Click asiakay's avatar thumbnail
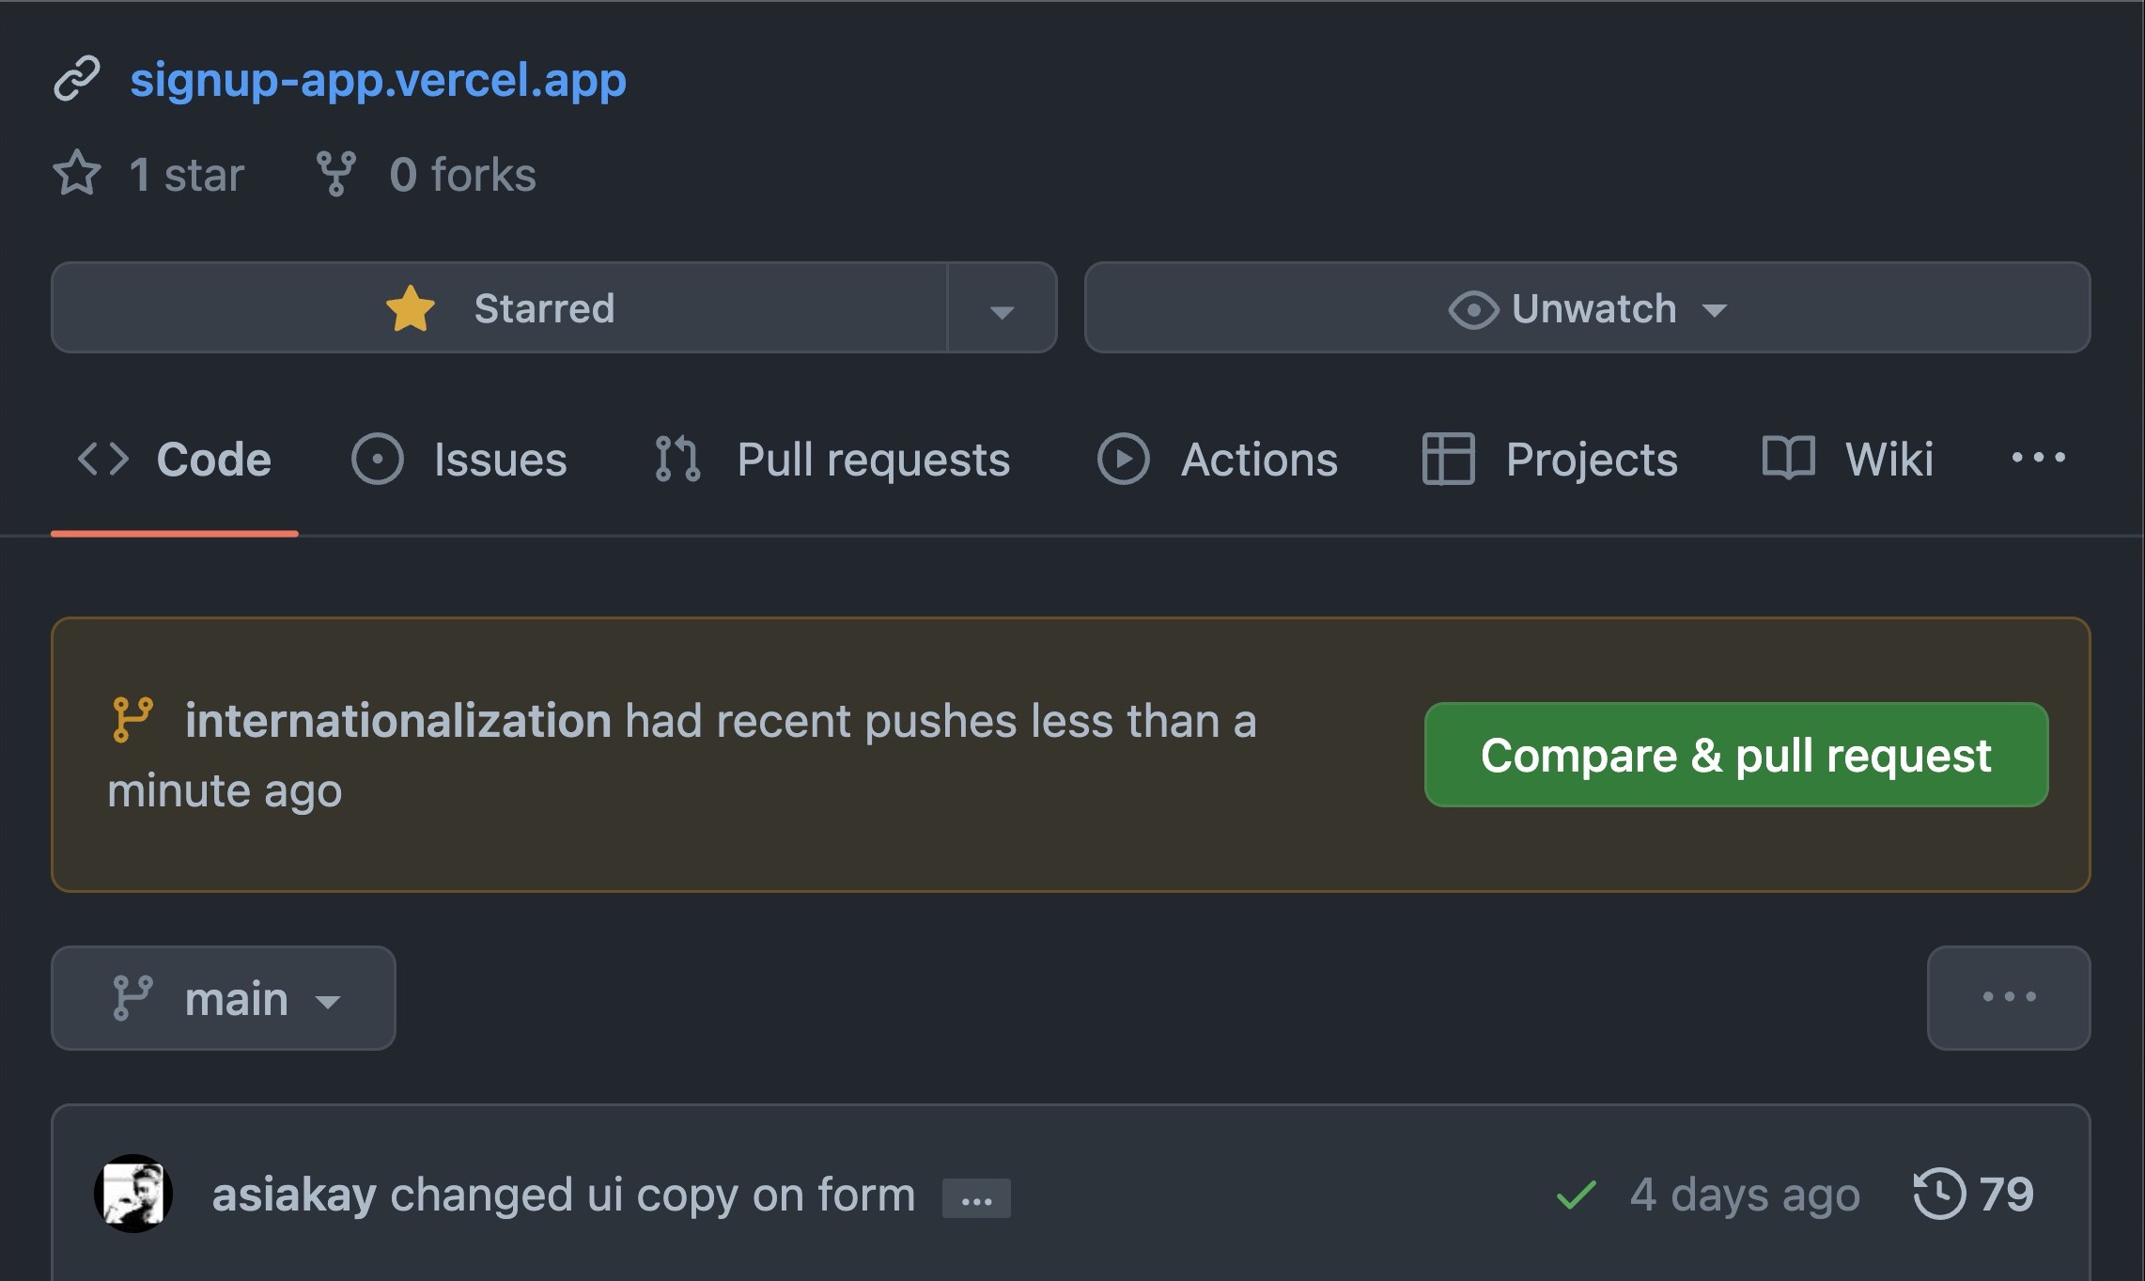2145x1281 pixels. click(x=133, y=1194)
